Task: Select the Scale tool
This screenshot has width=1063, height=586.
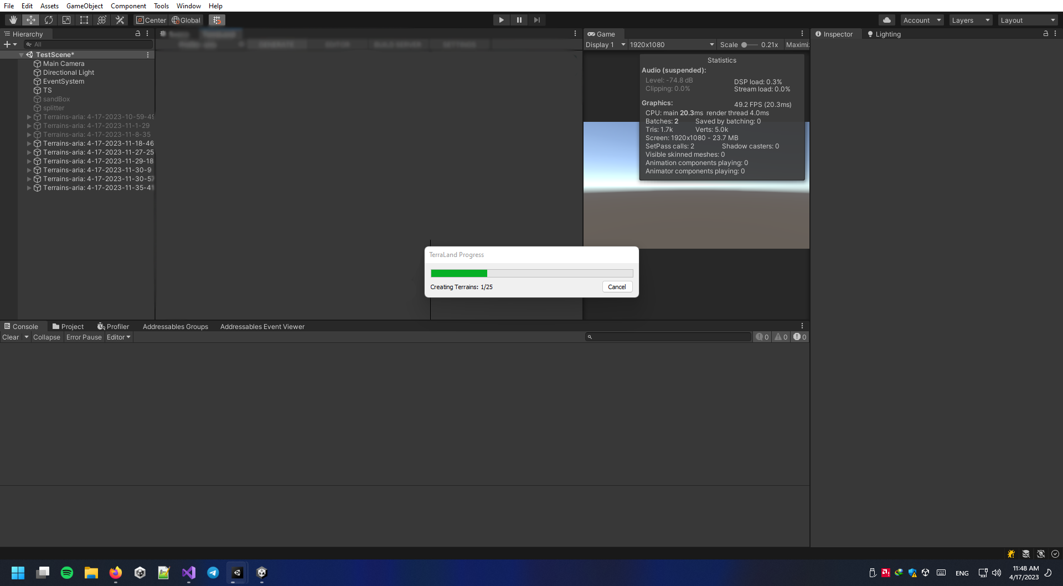Action: tap(66, 19)
